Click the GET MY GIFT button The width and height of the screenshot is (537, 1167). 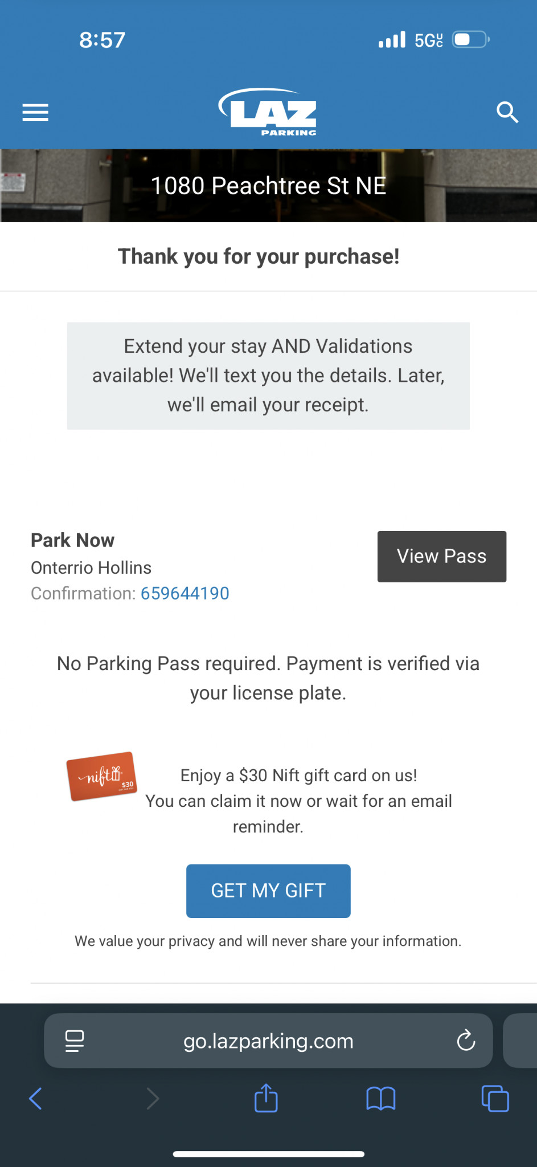268,891
